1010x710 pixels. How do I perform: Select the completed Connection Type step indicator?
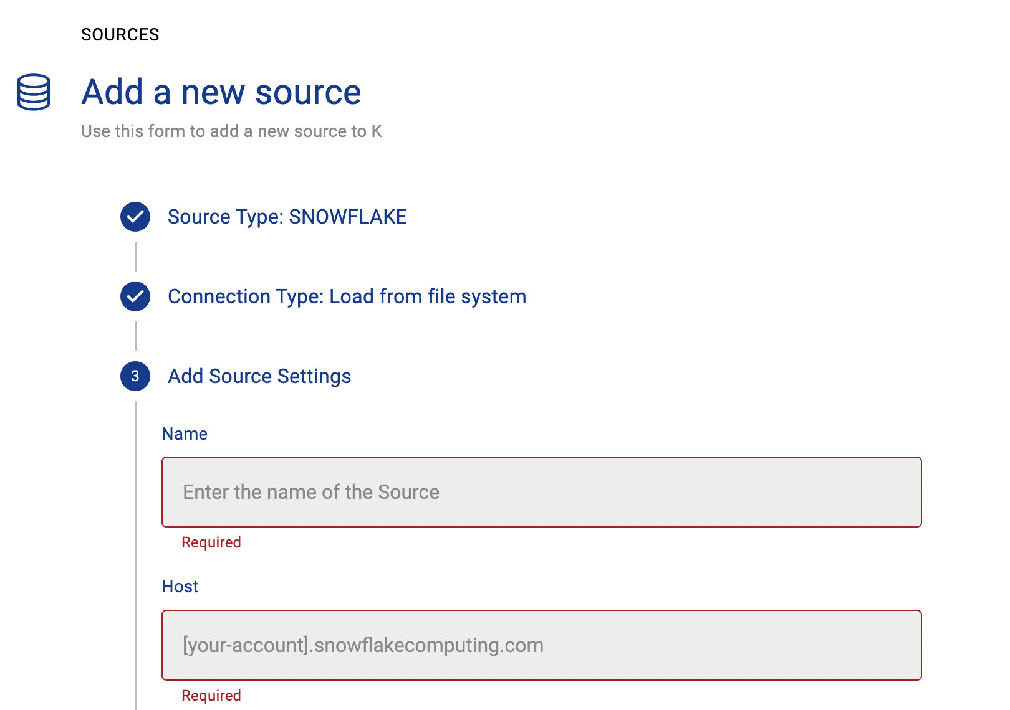(135, 296)
